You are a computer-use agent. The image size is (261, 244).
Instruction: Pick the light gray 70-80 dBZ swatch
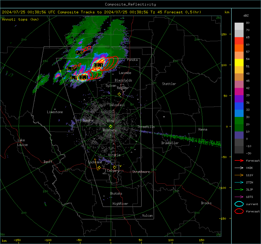coord(239,26)
